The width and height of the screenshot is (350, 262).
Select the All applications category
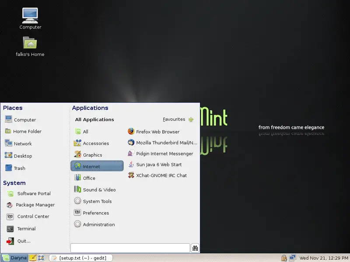[97, 132]
